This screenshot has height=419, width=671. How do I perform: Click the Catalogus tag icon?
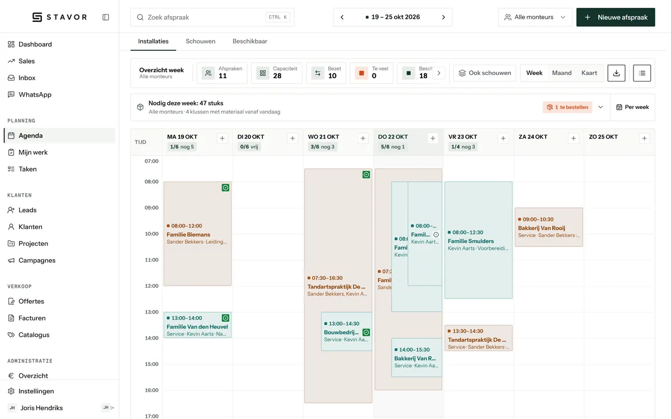pos(11,335)
